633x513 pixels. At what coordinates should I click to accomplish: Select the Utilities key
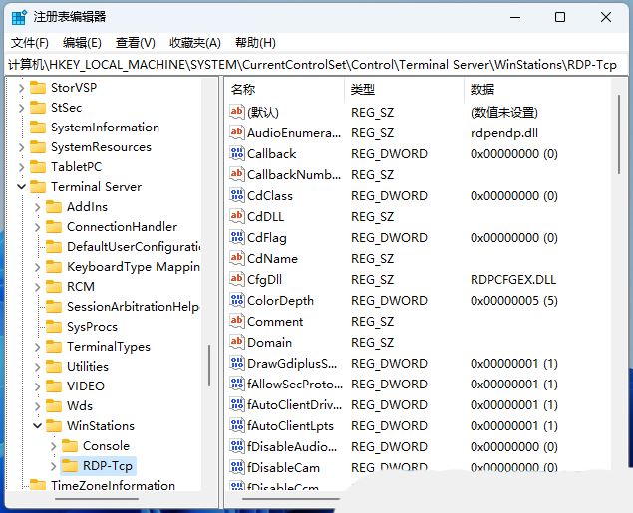tap(88, 367)
